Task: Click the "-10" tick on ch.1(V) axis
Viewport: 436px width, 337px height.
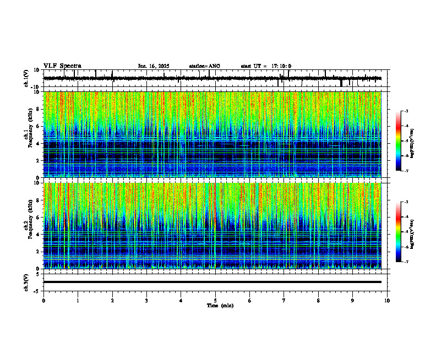Action: pyautogui.click(x=36, y=87)
